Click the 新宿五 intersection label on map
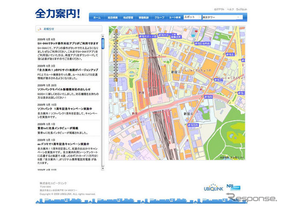The width and height of the screenshot is (282, 207). pyautogui.click(x=230, y=54)
